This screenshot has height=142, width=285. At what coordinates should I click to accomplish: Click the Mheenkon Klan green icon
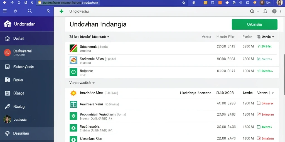[73, 139]
